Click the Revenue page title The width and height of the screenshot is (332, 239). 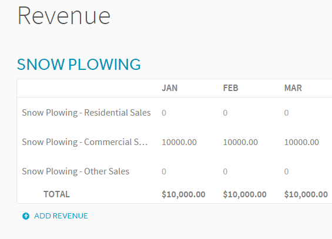(x=64, y=16)
